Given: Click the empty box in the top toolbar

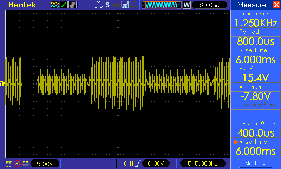Looking at the screenshot, I should tap(85, 5).
